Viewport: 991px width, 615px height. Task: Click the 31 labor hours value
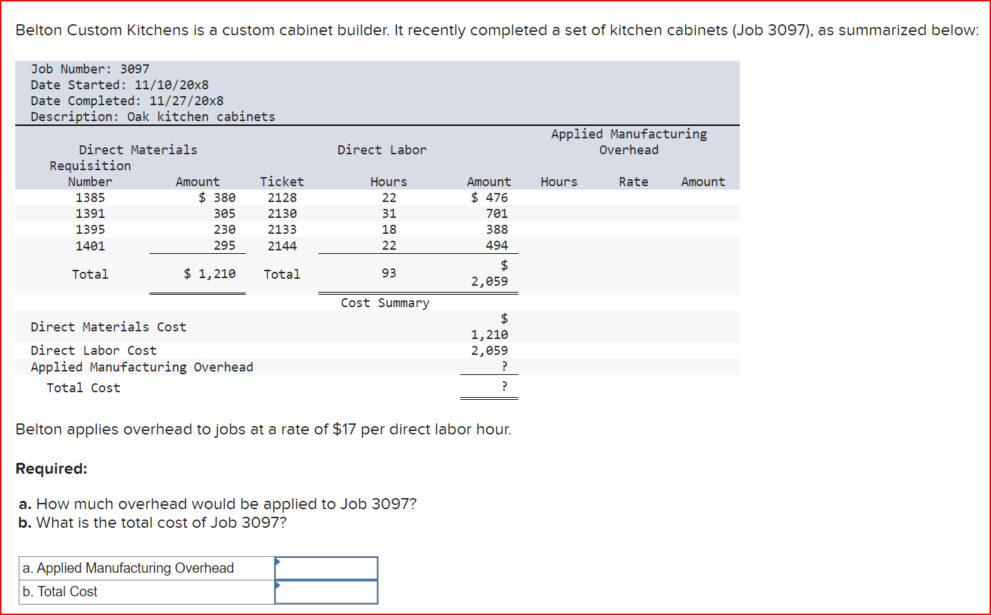[x=389, y=214]
